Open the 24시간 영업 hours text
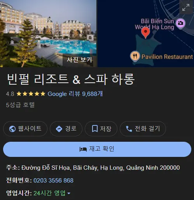This screenshot has width=194, height=200. click(x=49, y=193)
